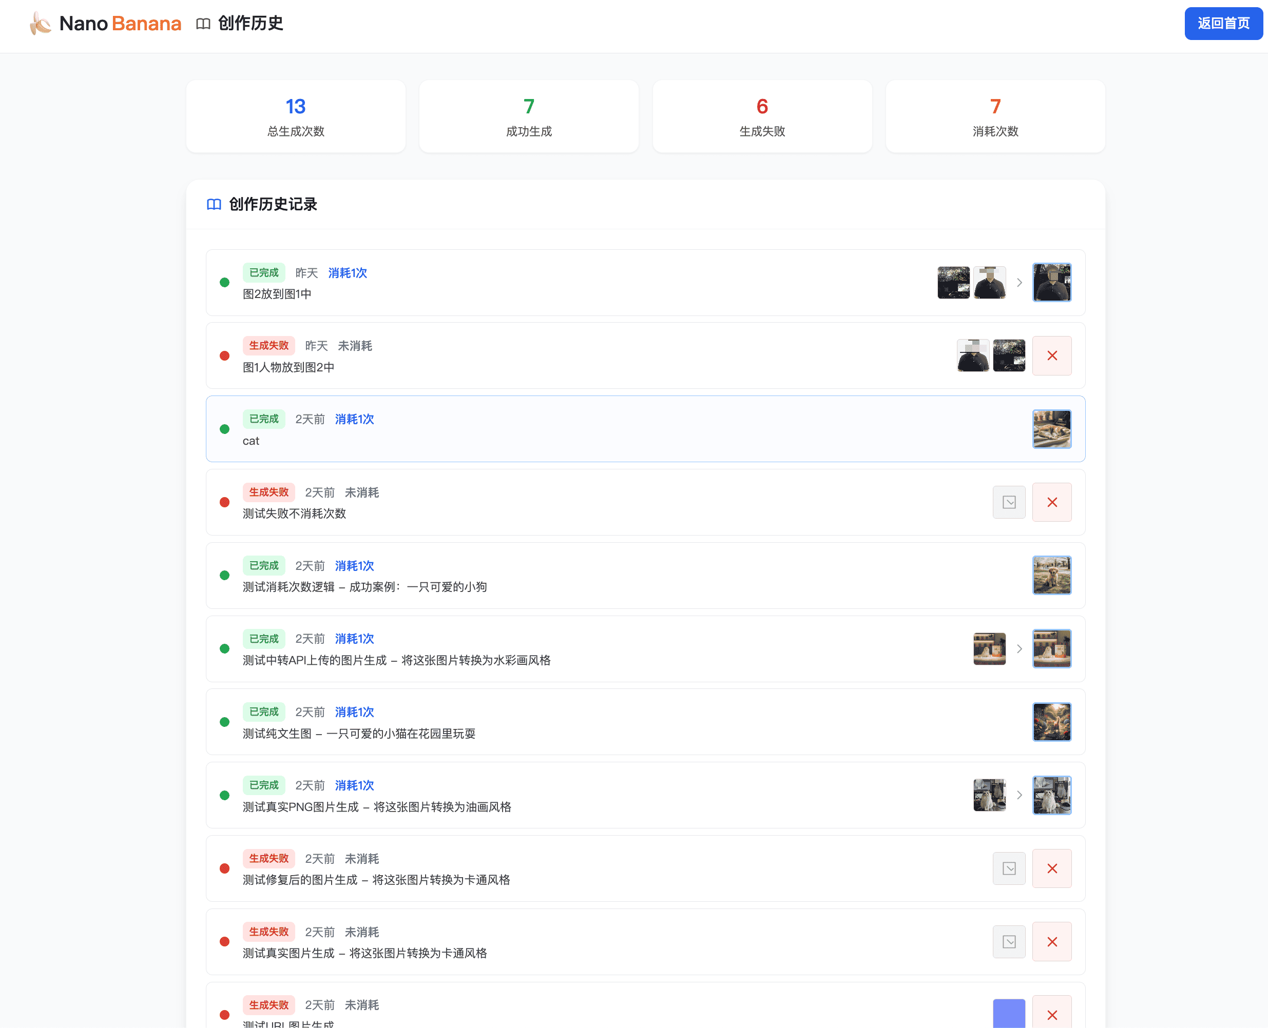Click arrow icon in 测试中转API上传的图片生成 record

pos(1019,648)
